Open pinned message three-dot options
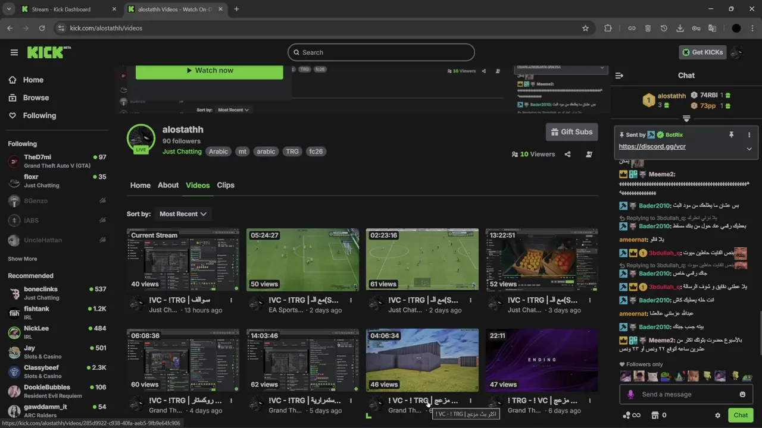Image resolution: width=762 pixels, height=428 pixels. click(x=749, y=135)
